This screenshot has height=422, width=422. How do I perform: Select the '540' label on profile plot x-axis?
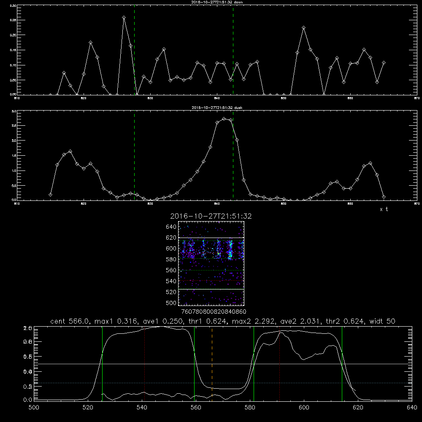point(142,408)
